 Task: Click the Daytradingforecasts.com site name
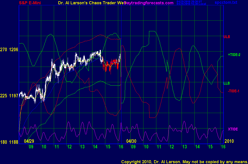click(x=149, y=3)
